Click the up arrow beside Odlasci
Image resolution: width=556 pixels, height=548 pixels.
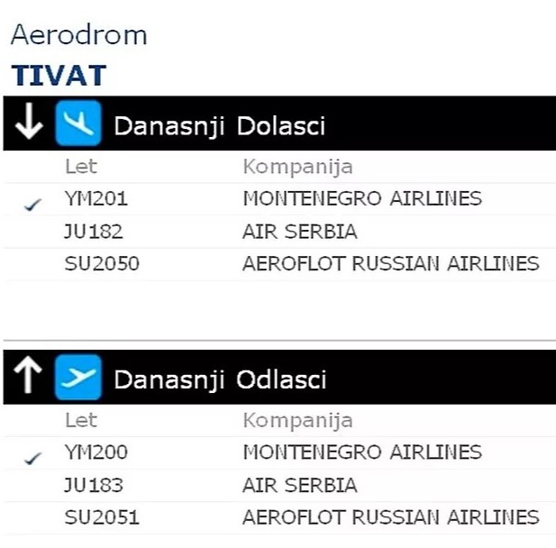click(29, 379)
